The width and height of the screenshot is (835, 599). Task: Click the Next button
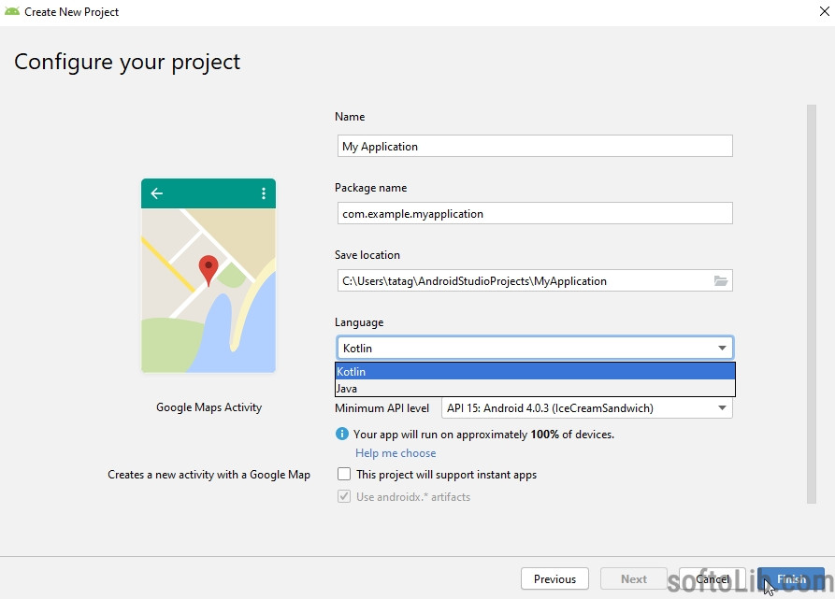pos(634,578)
